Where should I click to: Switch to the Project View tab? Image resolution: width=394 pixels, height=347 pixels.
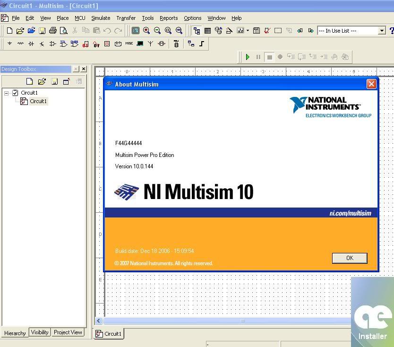click(68, 332)
